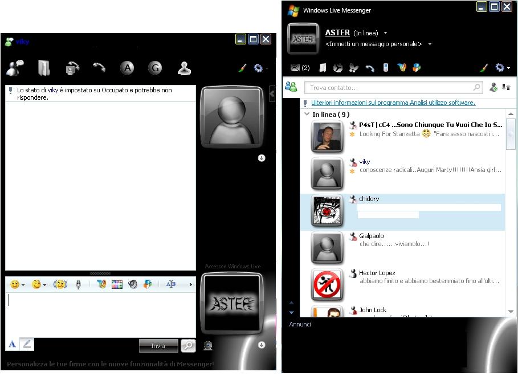Click the share files icon in chat
The height and width of the screenshot is (376, 518).
click(x=44, y=68)
